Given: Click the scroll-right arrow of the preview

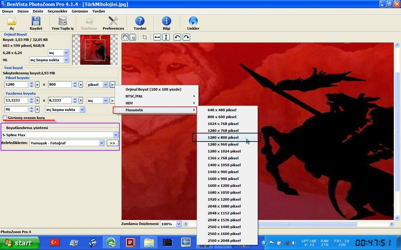Looking at the screenshot, I should point(392,224).
